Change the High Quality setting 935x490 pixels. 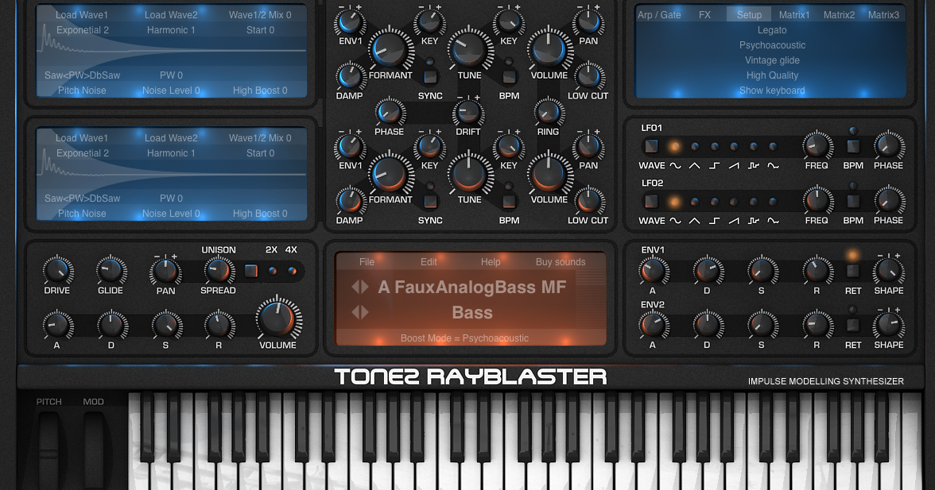772,75
